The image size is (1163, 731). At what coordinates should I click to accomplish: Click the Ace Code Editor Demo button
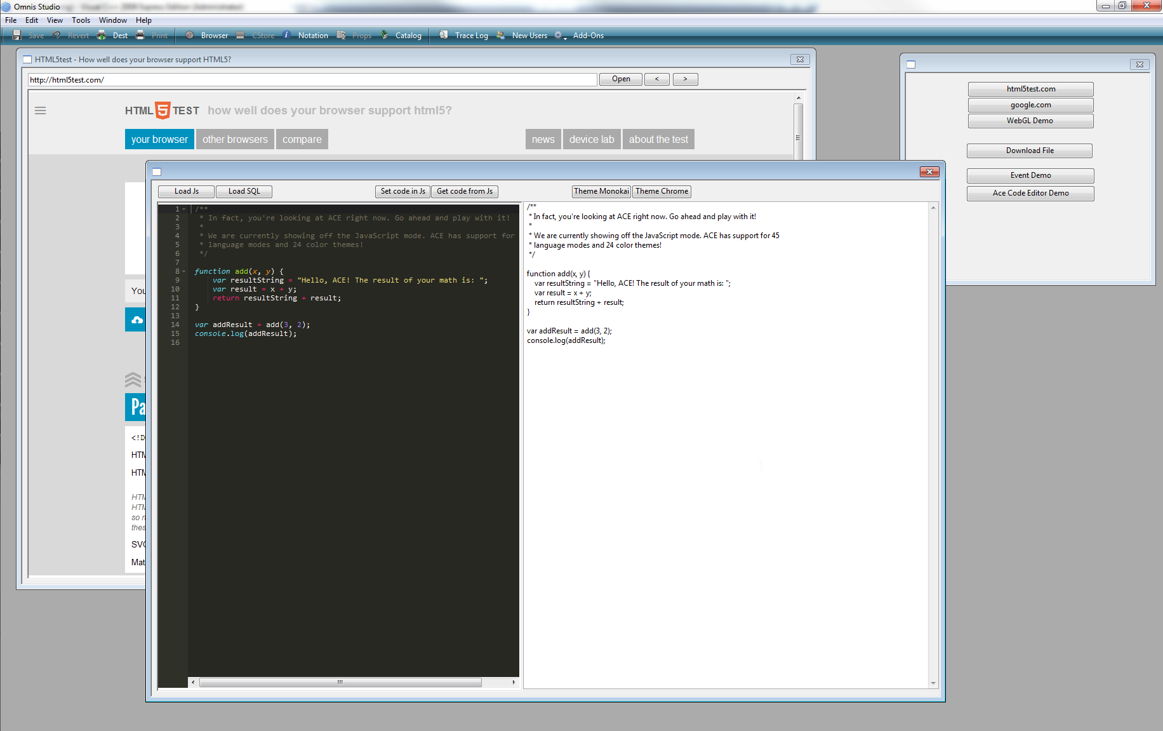coord(1030,193)
